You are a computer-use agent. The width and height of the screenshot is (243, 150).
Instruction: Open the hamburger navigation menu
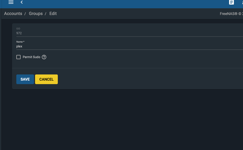click(x=11, y=2)
